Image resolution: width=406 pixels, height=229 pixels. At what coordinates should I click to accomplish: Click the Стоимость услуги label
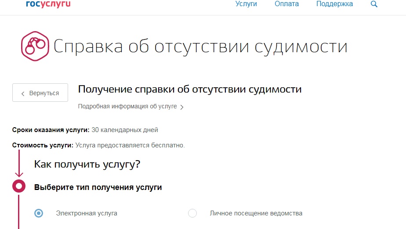click(43, 145)
